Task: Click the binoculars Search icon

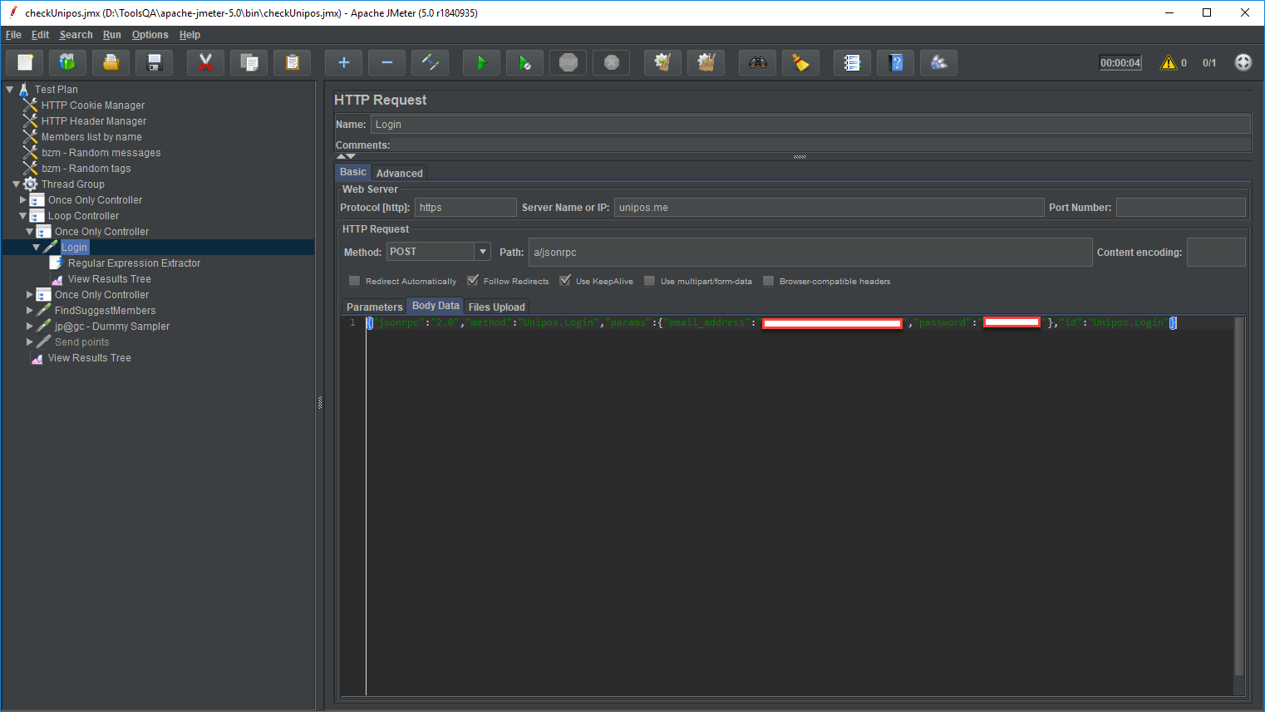Action: 757,63
